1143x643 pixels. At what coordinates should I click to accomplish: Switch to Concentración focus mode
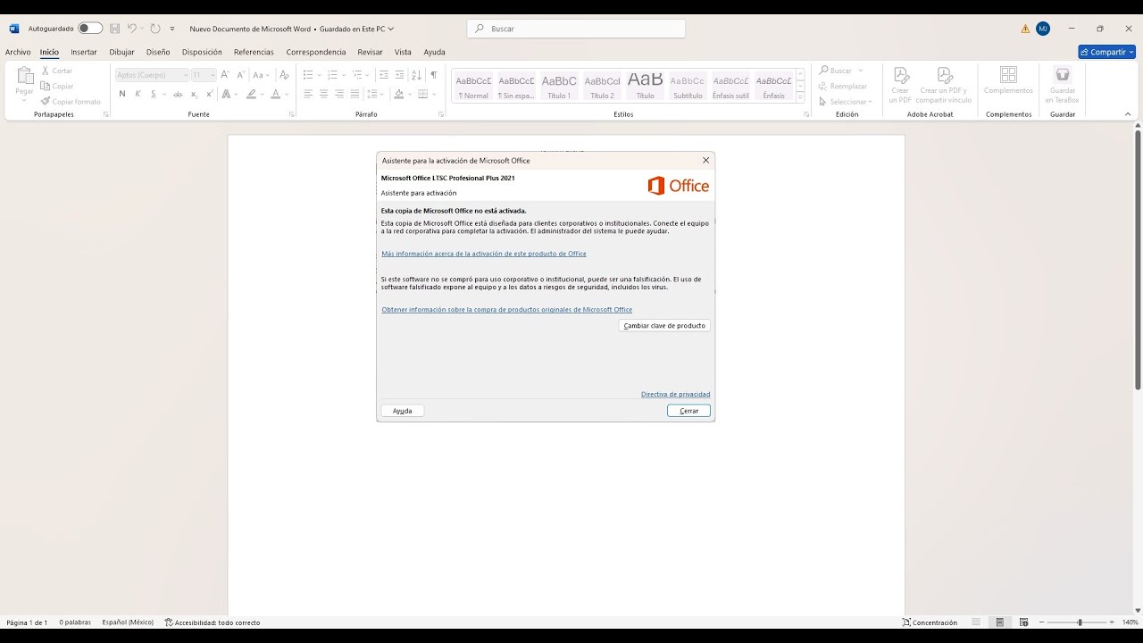click(930, 622)
